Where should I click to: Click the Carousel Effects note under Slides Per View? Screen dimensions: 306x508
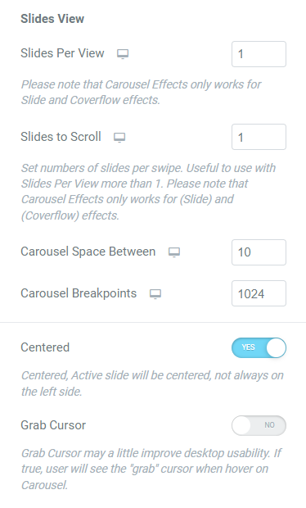pyautogui.click(x=141, y=93)
